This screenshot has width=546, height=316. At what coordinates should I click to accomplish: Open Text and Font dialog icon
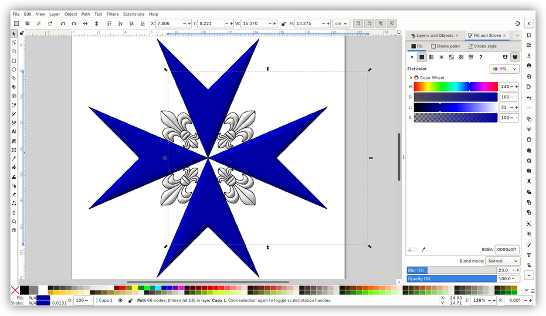coord(529,255)
